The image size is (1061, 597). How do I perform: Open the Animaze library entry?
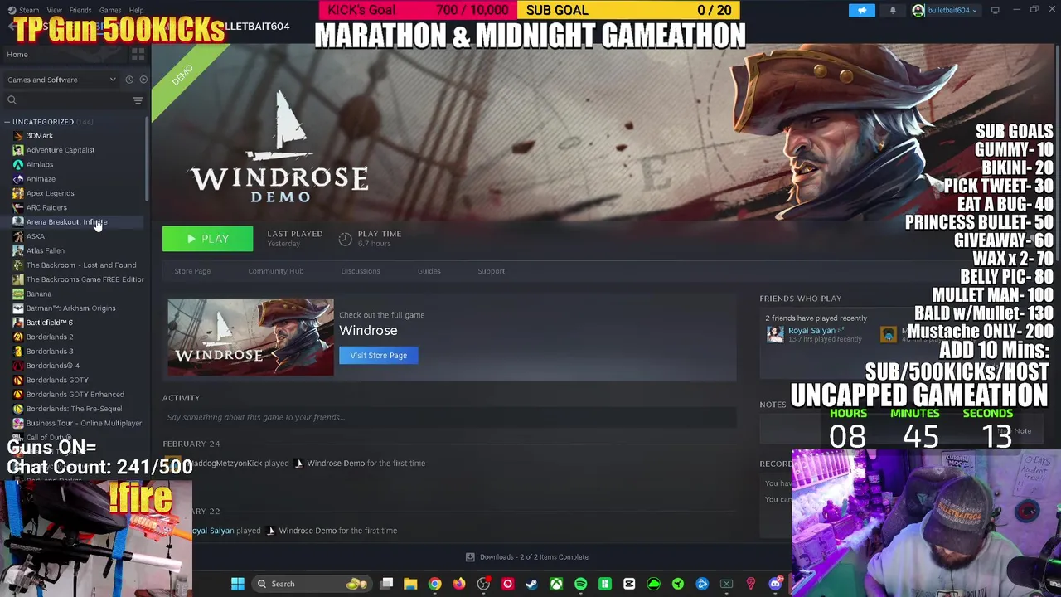point(41,178)
